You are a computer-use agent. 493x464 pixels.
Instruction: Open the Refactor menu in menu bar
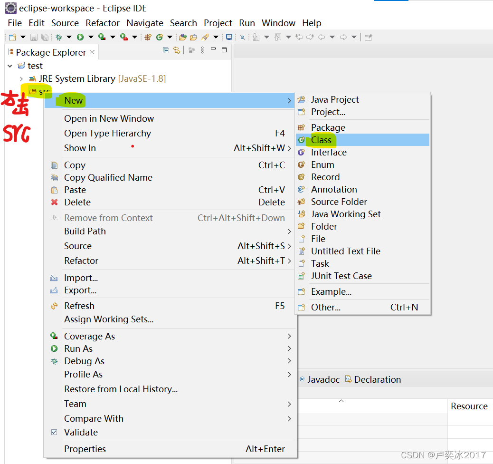(x=103, y=23)
